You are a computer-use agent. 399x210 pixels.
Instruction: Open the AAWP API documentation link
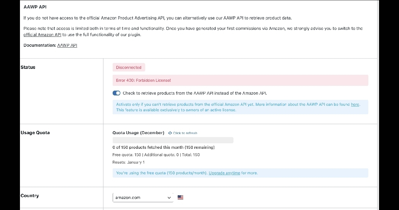point(67,45)
